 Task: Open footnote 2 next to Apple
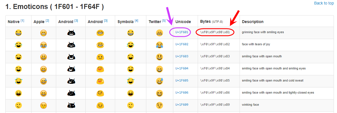(47, 21)
